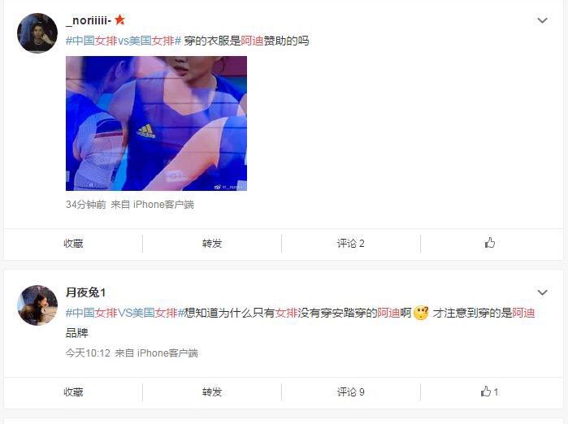This screenshot has width=568, height=424.
Task: Click the thinking emoji in 月夜兔1's post
Action: [x=421, y=313]
